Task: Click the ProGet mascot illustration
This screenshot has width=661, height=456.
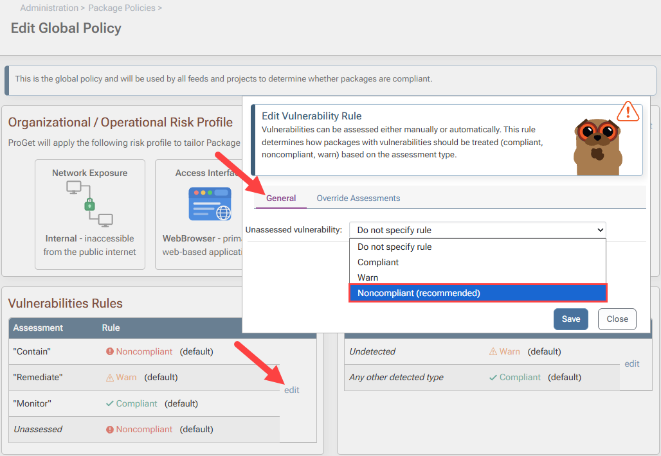Action: click(597, 146)
